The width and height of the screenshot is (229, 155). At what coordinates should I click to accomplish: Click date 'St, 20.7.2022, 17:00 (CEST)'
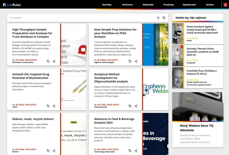106,149
